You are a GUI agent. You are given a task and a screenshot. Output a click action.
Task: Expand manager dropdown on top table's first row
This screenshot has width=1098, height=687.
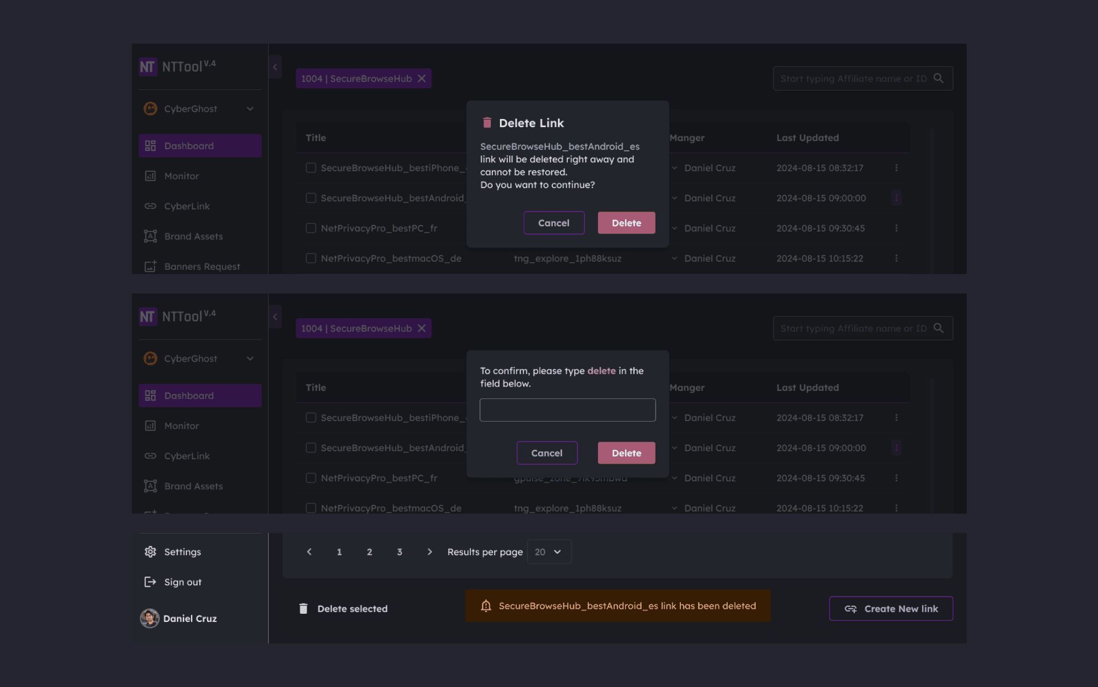[674, 168]
